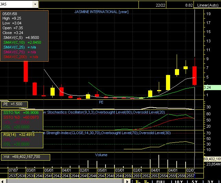Screen dimensions: 221x183
Task: Click the 2540 year label
Action: tap(40, 176)
